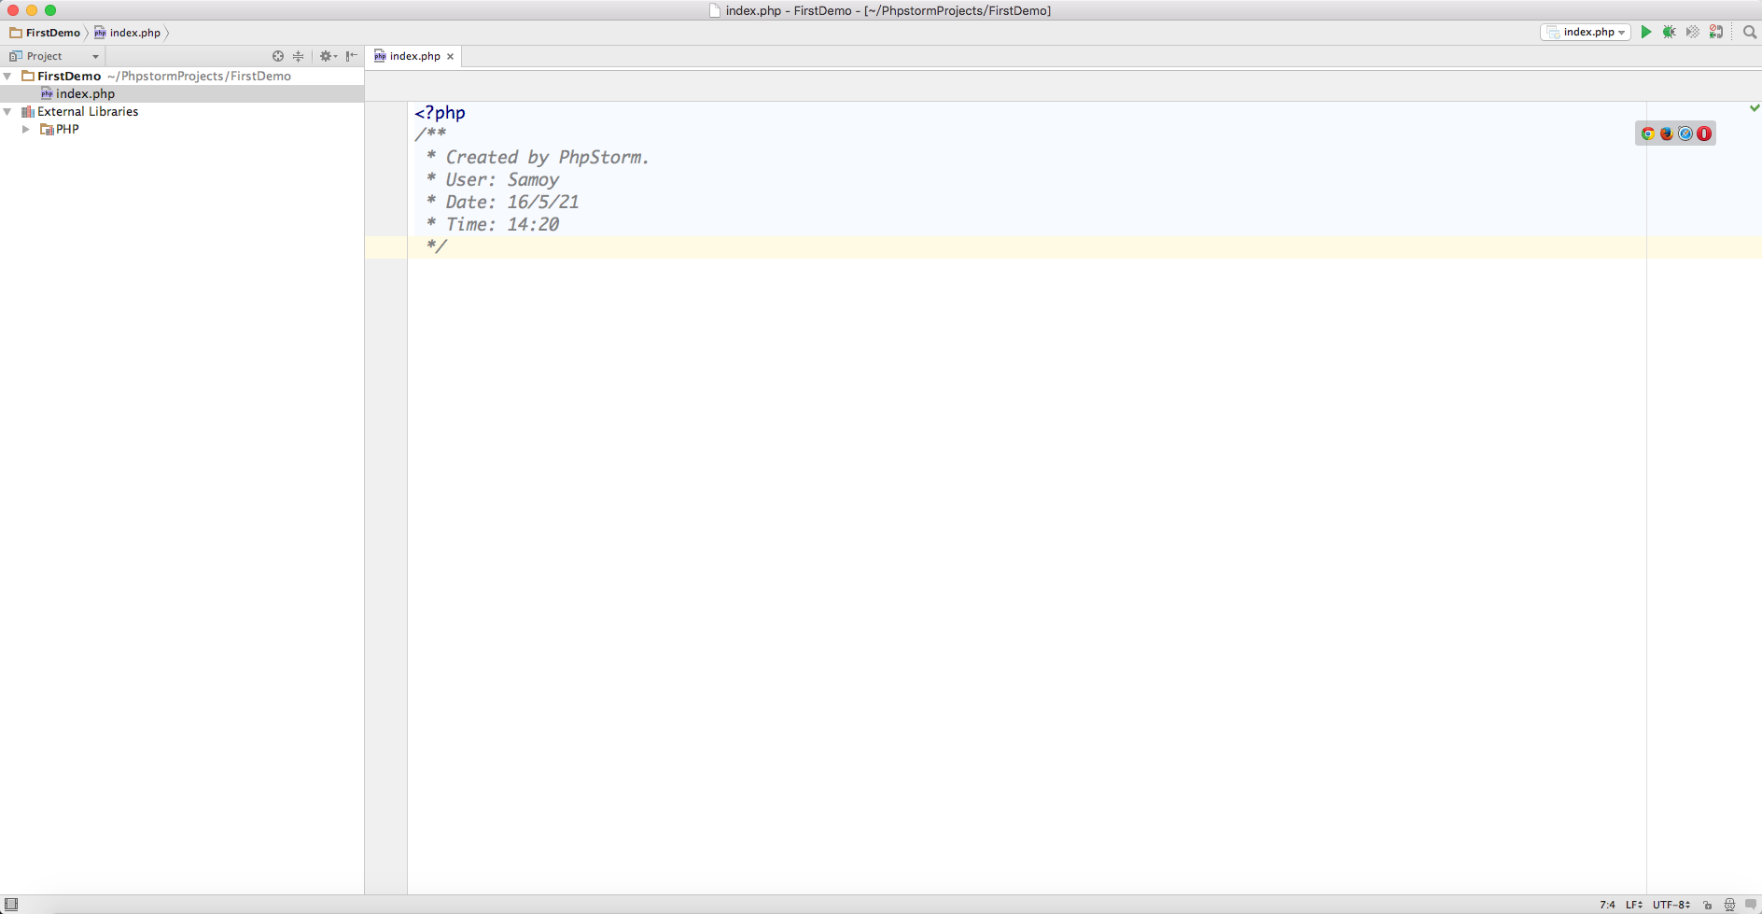Click the PHP file icon beside index.php in the tree

point(47,93)
